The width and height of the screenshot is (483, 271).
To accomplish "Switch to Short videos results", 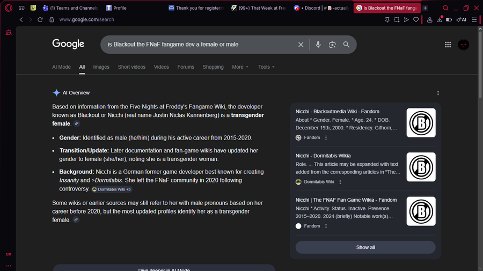I will tap(131, 67).
